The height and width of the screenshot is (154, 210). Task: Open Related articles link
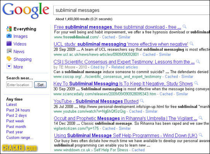pyautogui.click(x=124, y=67)
